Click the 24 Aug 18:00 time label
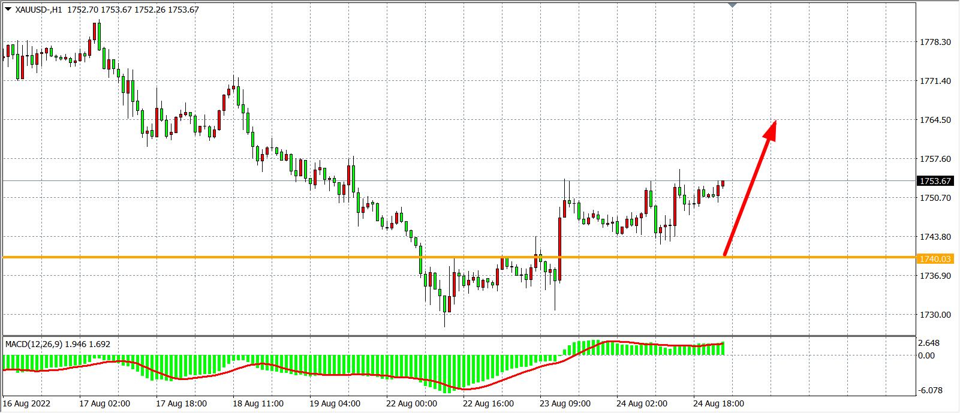Image resolution: width=960 pixels, height=413 pixels. pos(718,403)
